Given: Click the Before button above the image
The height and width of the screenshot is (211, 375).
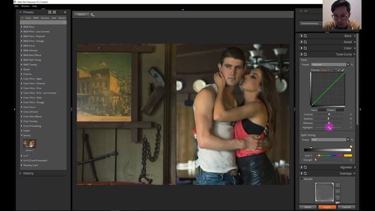Looking at the screenshot, I should (81, 15).
